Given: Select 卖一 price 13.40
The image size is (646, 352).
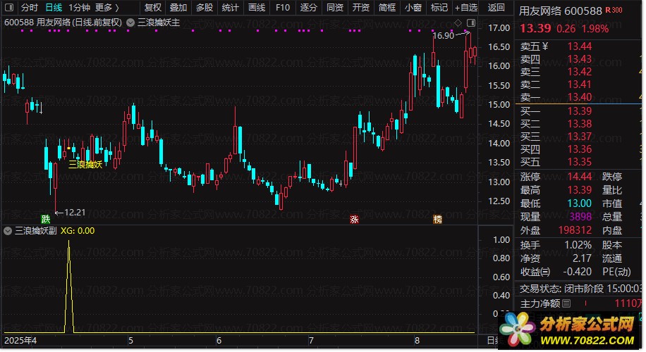Looking at the screenshot, I should coord(579,97).
